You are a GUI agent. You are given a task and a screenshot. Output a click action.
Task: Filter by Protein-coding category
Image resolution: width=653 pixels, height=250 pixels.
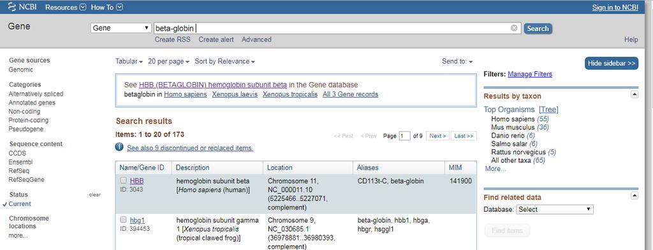point(28,120)
